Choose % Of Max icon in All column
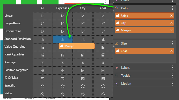This screenshot has width=179, height=100. click(42, 78)
